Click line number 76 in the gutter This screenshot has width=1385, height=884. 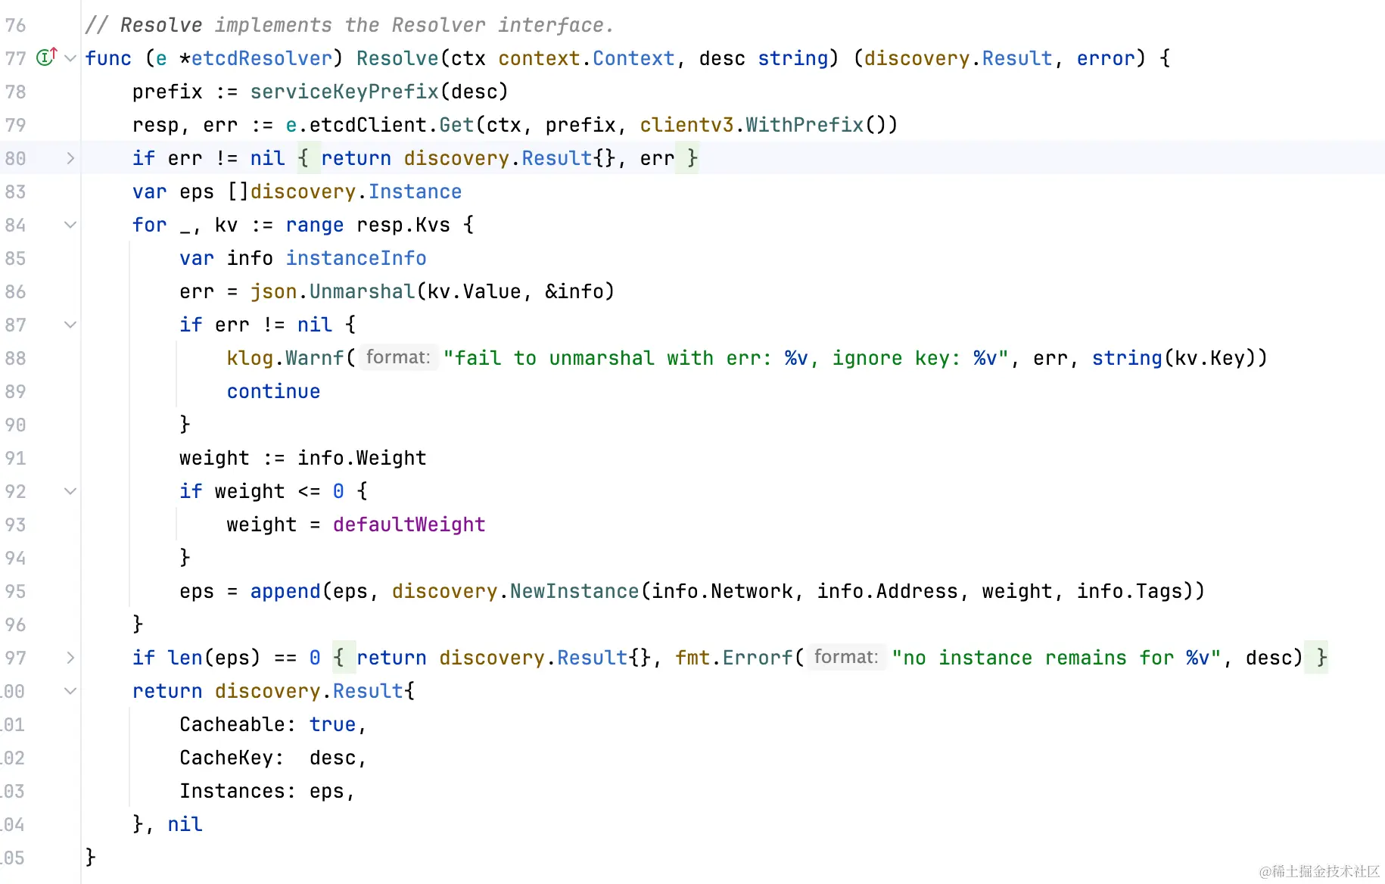[x=15, y=25]
